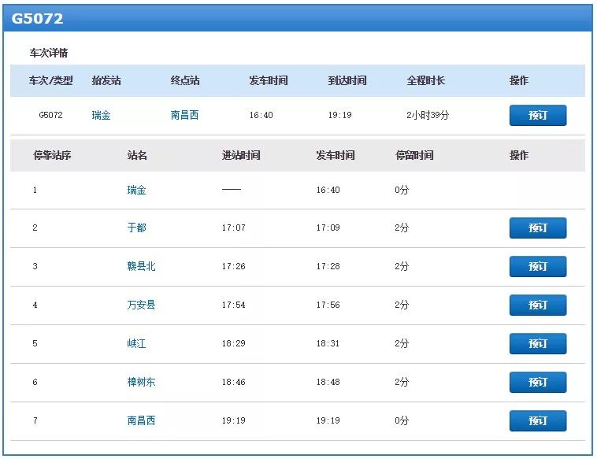Book ticket for 于都 station row
This screenshot has width=597, height=459.
click(x=538, y=228)
